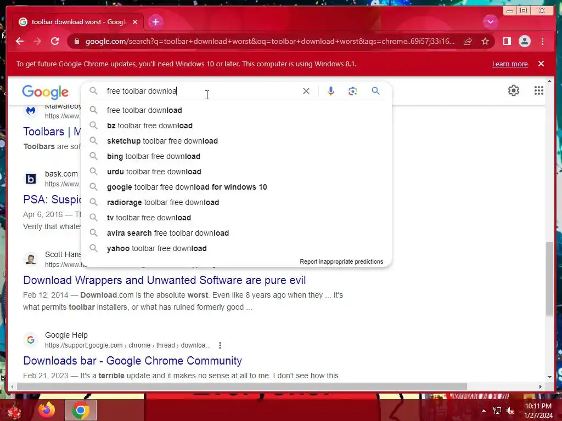The image size is (562, 421).
Task: Choose 'yahoo toolbar free download' suggestion
Action: (x=237, y=249)
